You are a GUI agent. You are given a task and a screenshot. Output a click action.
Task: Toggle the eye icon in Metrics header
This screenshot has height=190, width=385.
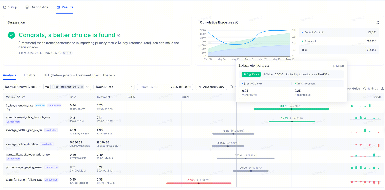point(23,97)
